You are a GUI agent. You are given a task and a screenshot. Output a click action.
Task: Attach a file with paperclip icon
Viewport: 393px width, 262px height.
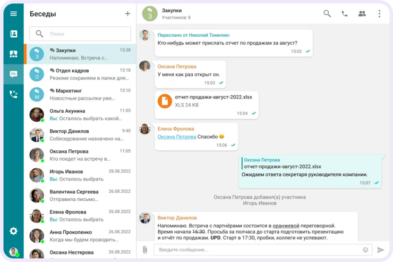(145, 249)
